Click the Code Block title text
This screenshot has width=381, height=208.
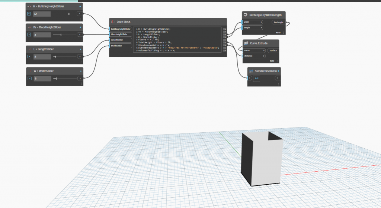[x=124, y=22]
